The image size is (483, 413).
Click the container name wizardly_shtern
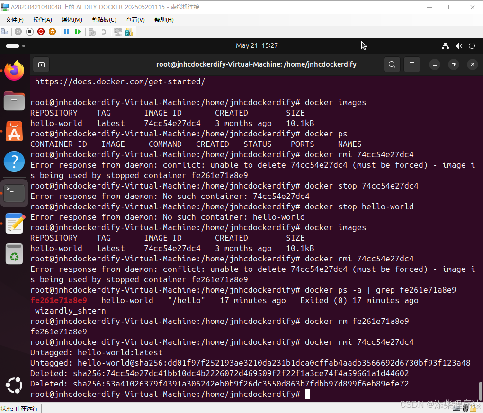[70, 311]
